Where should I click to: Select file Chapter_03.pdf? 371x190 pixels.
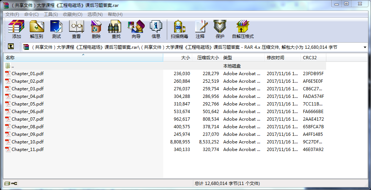[28, 88]
